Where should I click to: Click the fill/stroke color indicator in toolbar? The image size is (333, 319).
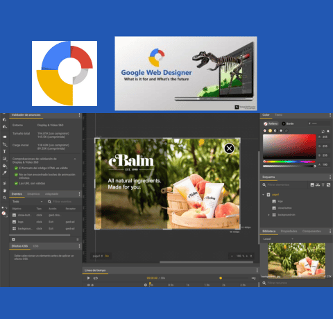pyautogui.click(x=4, y=214)
